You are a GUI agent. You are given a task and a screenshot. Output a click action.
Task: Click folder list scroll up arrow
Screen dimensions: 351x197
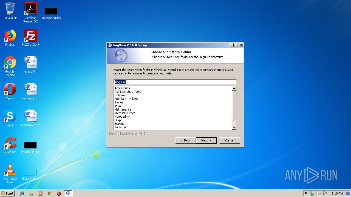(x=234, y=88)
